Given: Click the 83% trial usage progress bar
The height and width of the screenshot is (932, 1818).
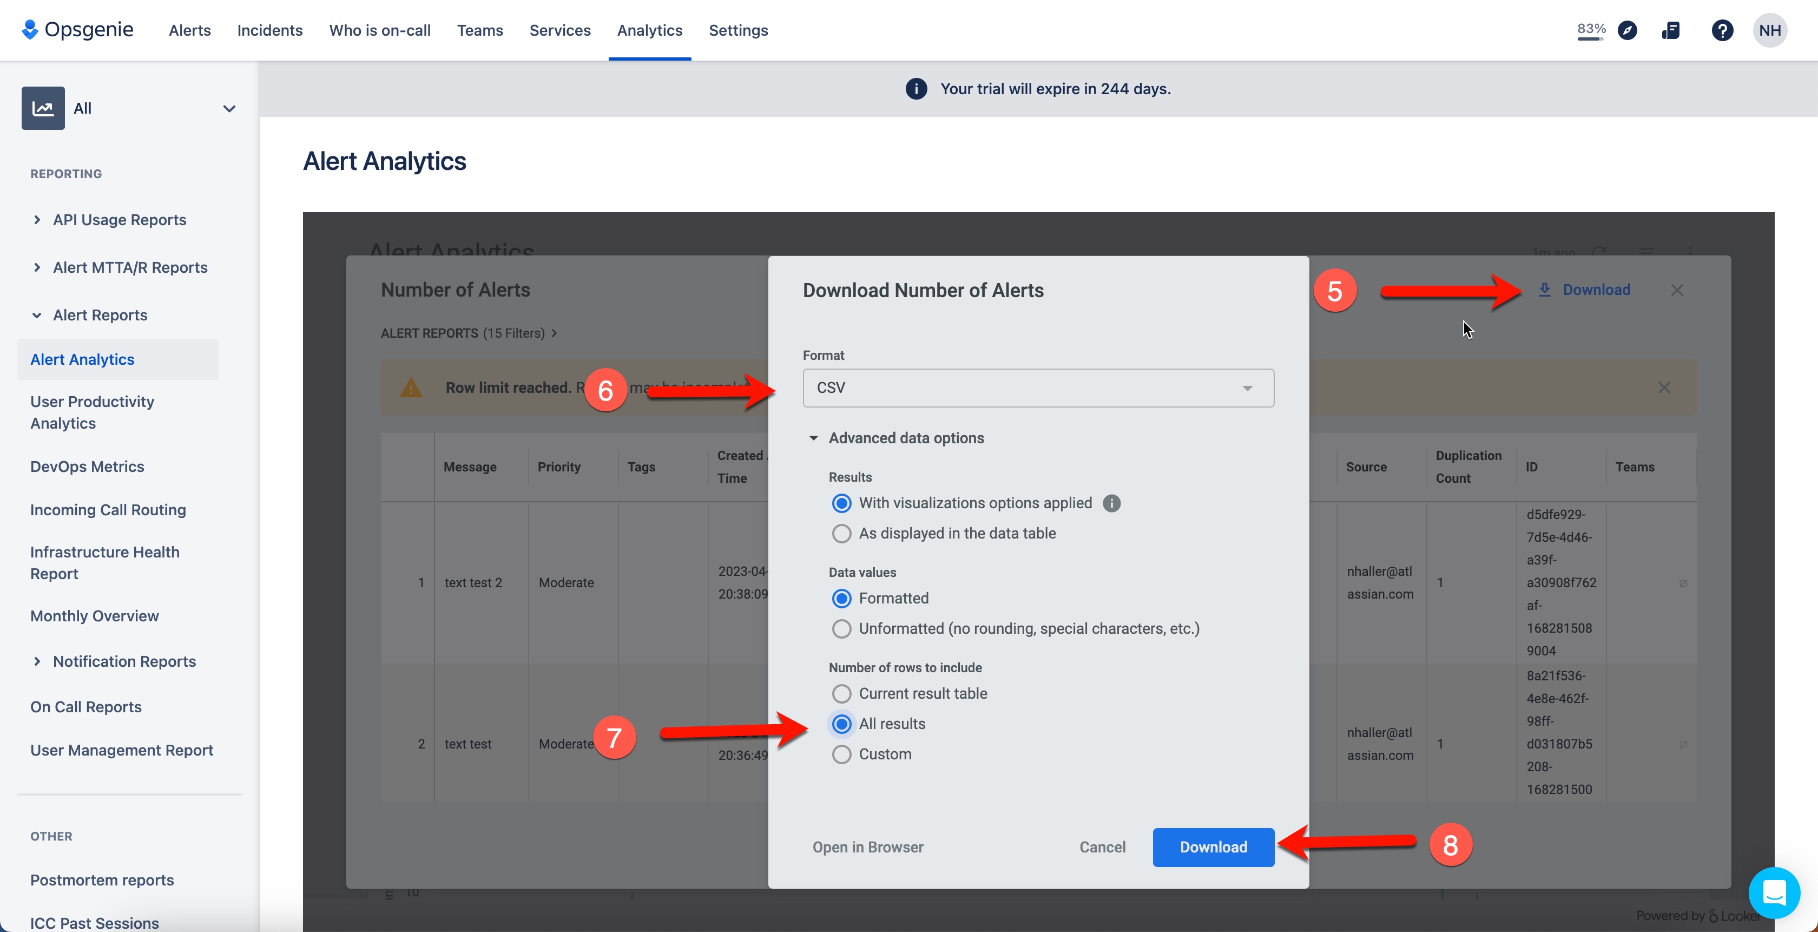Looking at the screenshot, I should [1591, 30].
